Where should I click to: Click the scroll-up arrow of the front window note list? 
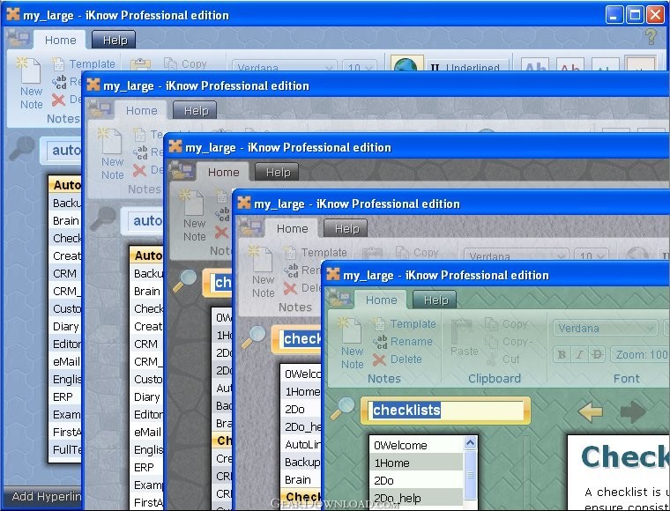coord(470,443)
